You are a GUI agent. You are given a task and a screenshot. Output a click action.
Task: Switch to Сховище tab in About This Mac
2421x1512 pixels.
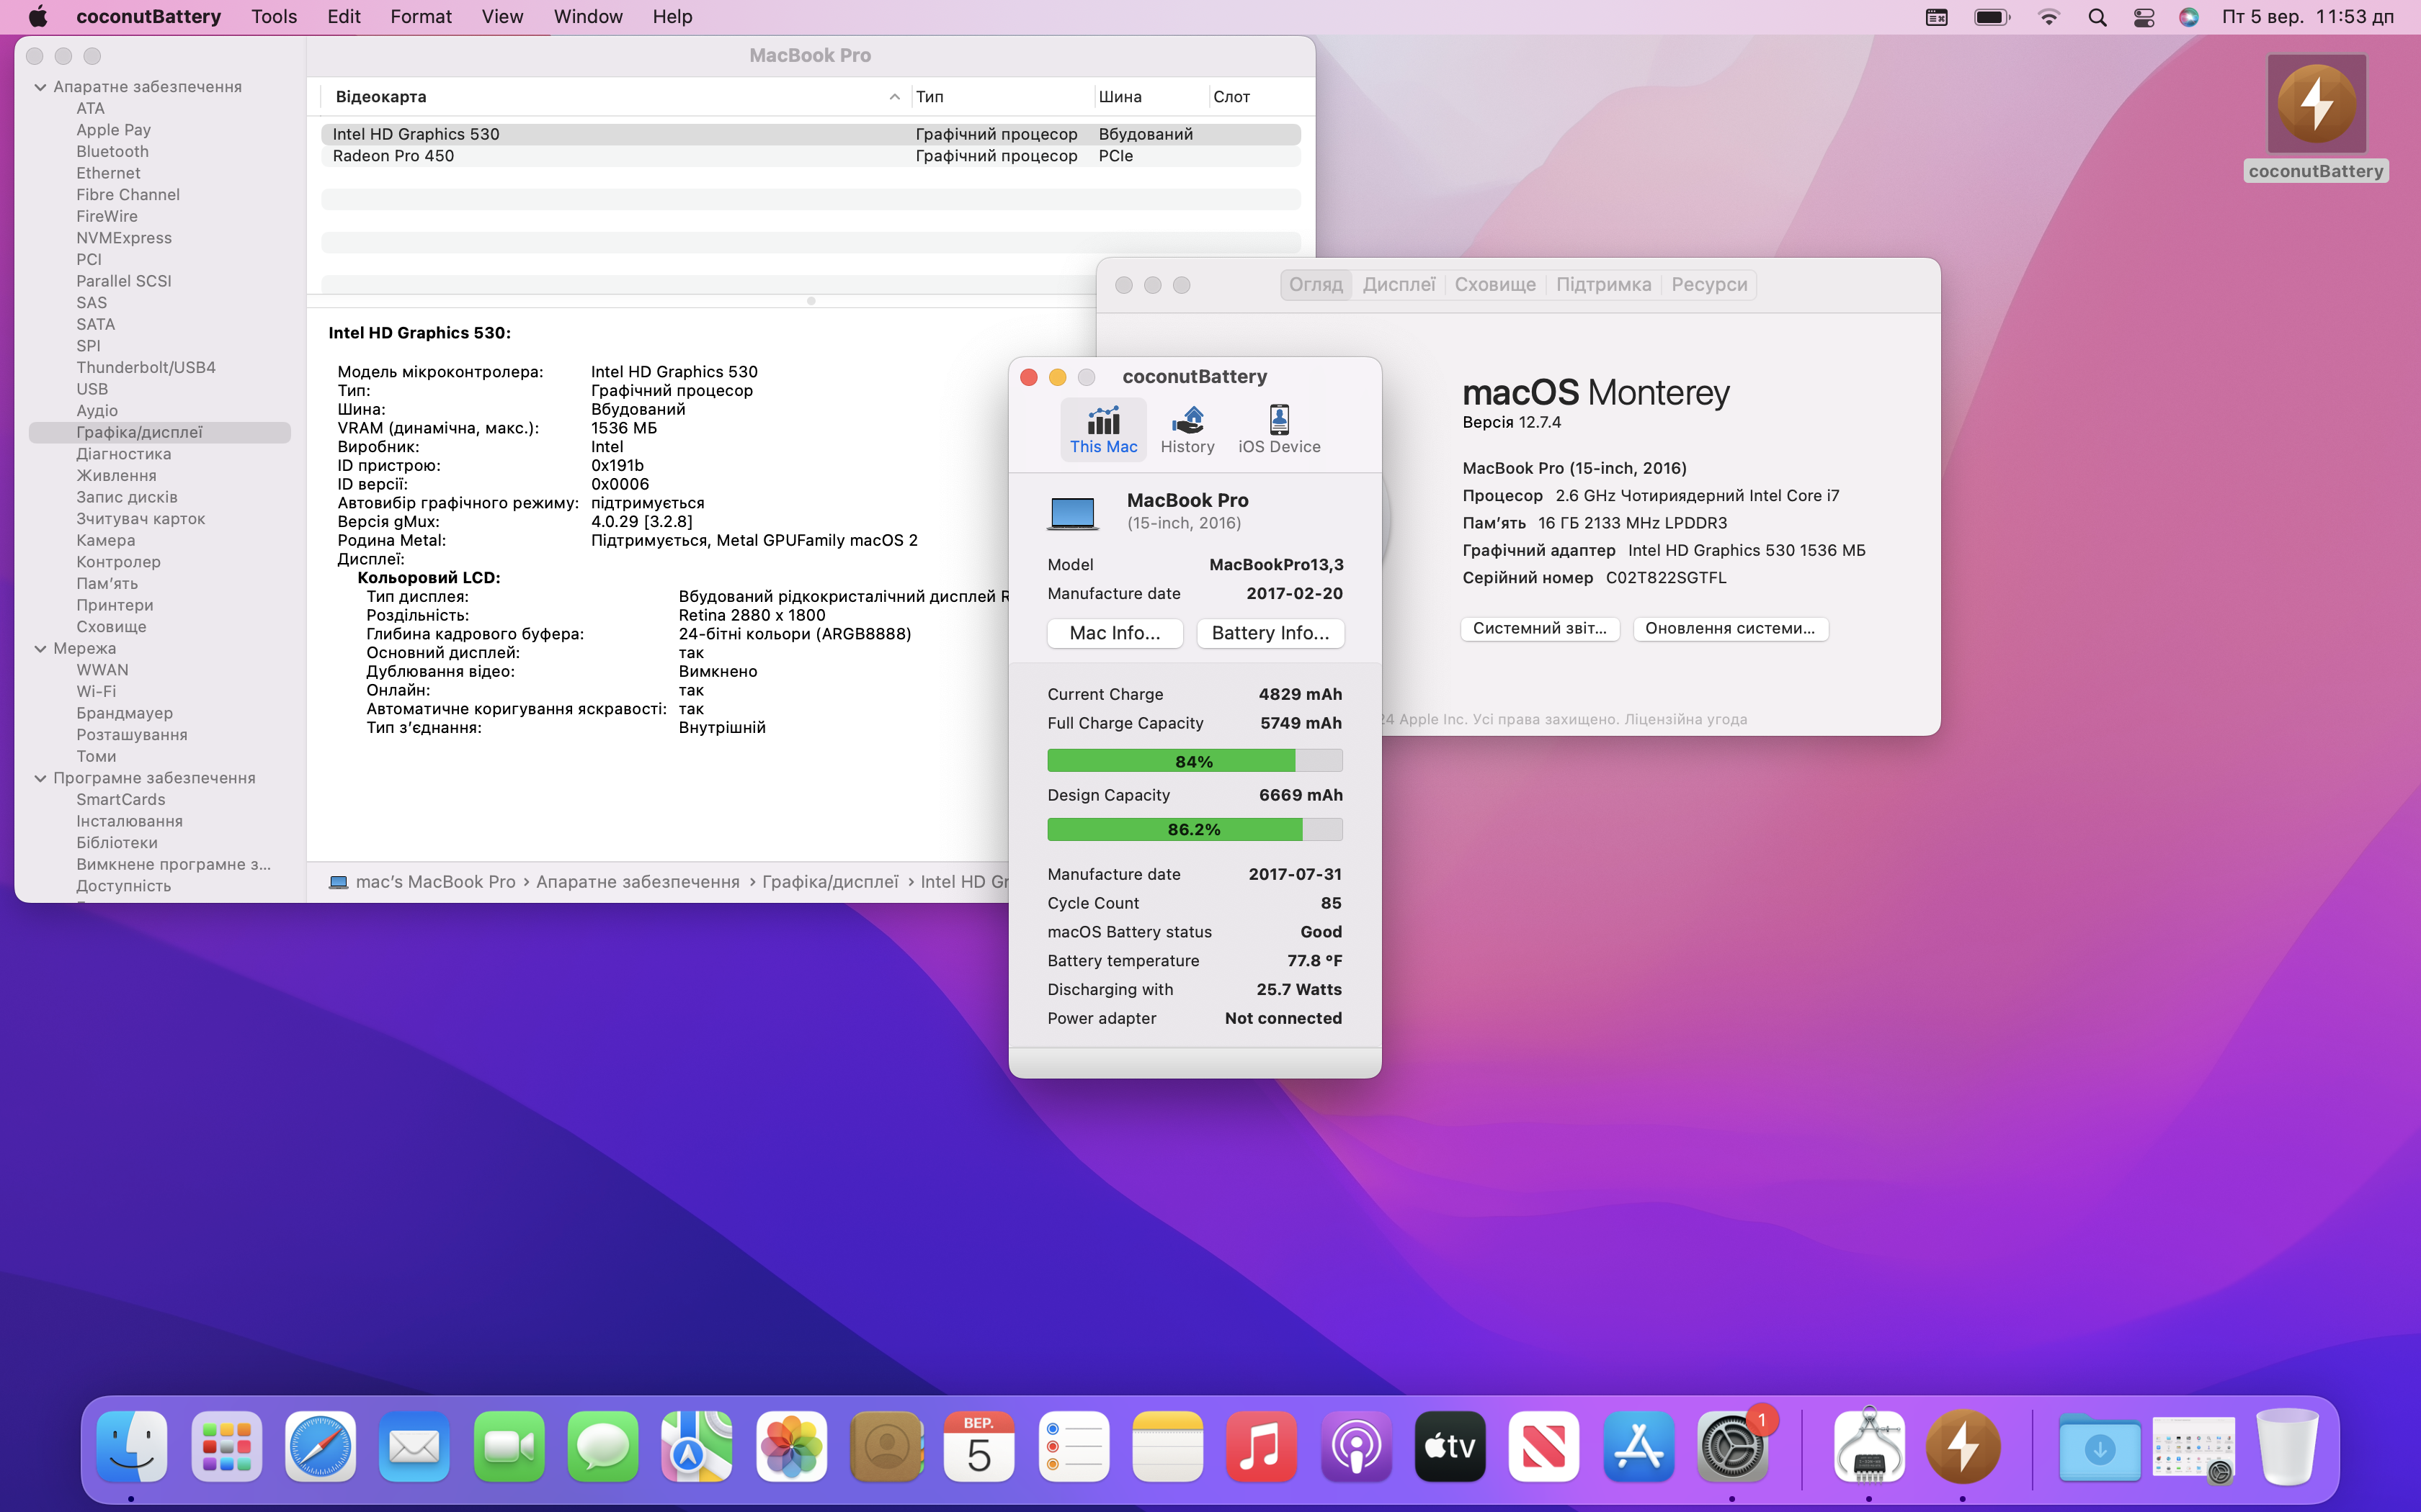tap(1494, 285)
